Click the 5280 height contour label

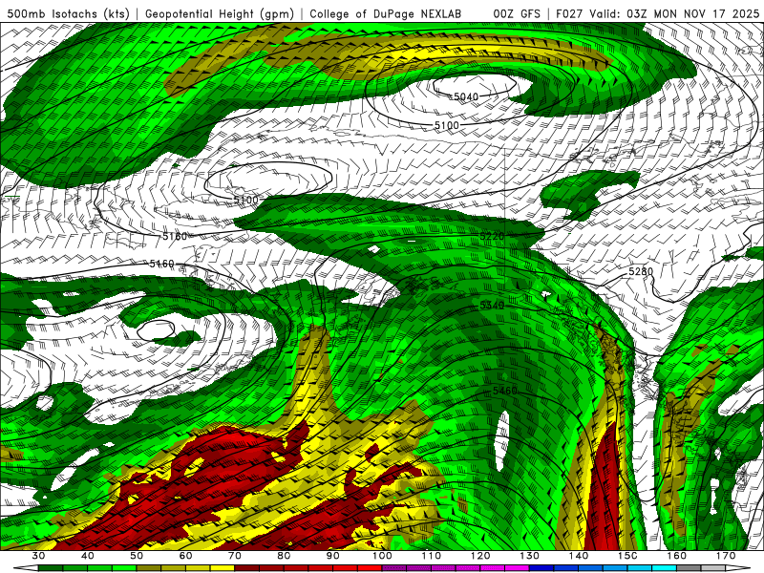pyautogui.click(x=641, y=271)
